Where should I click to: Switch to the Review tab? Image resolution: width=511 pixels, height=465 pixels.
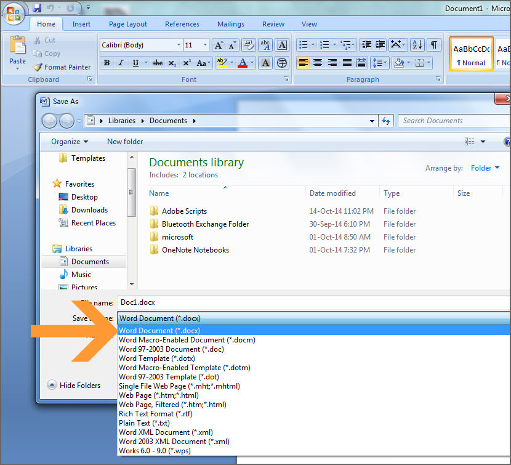[x=273, y=24]
